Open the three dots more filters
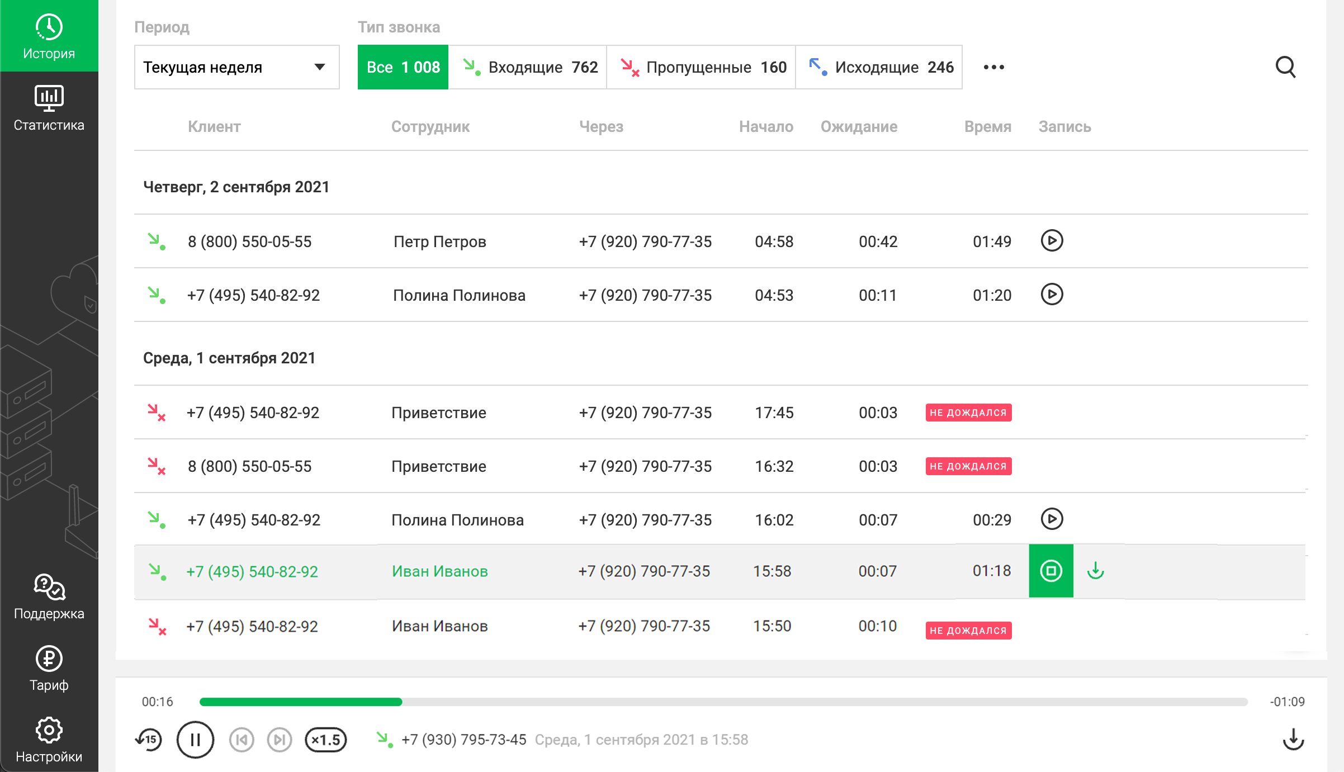This screenshot has height=772, width=1344. tap(993, 67)
